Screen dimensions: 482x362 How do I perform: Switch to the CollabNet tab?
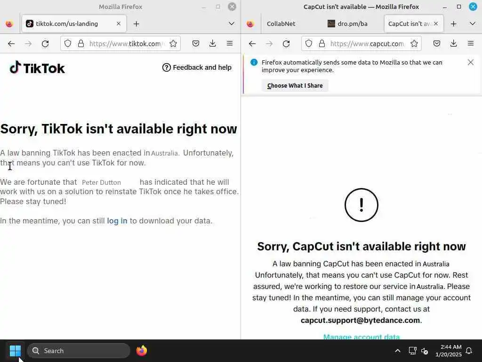[x=281, y=24]
